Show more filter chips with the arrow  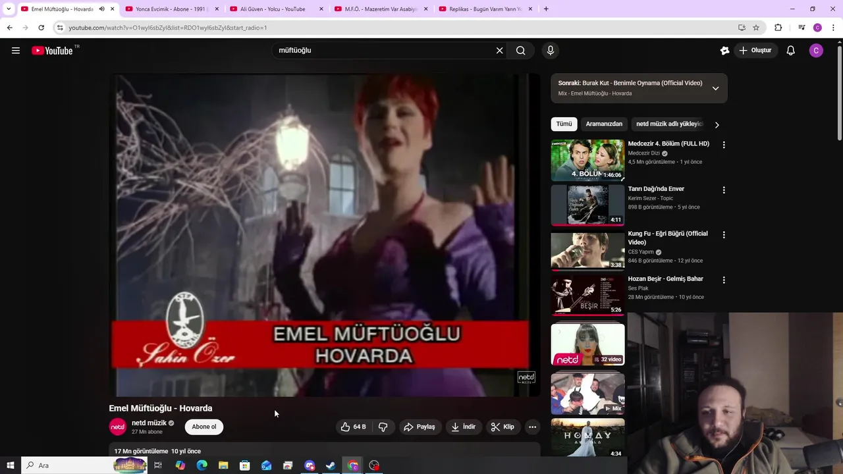point(717,124)
